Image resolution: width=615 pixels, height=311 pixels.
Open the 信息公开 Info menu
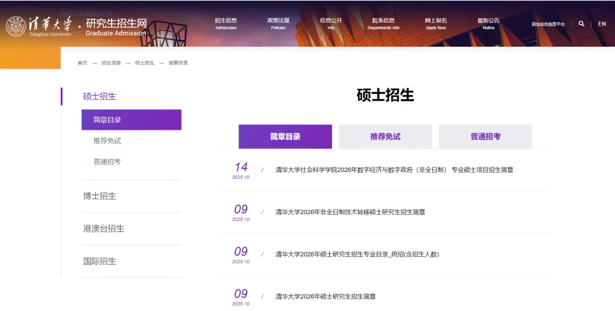pos(331,23)
